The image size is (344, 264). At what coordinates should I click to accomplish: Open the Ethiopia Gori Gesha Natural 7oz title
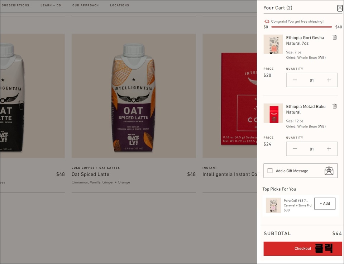pyautogui.click(x=305, y=41)
